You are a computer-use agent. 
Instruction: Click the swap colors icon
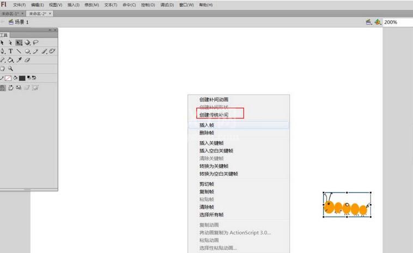[34, 77]
